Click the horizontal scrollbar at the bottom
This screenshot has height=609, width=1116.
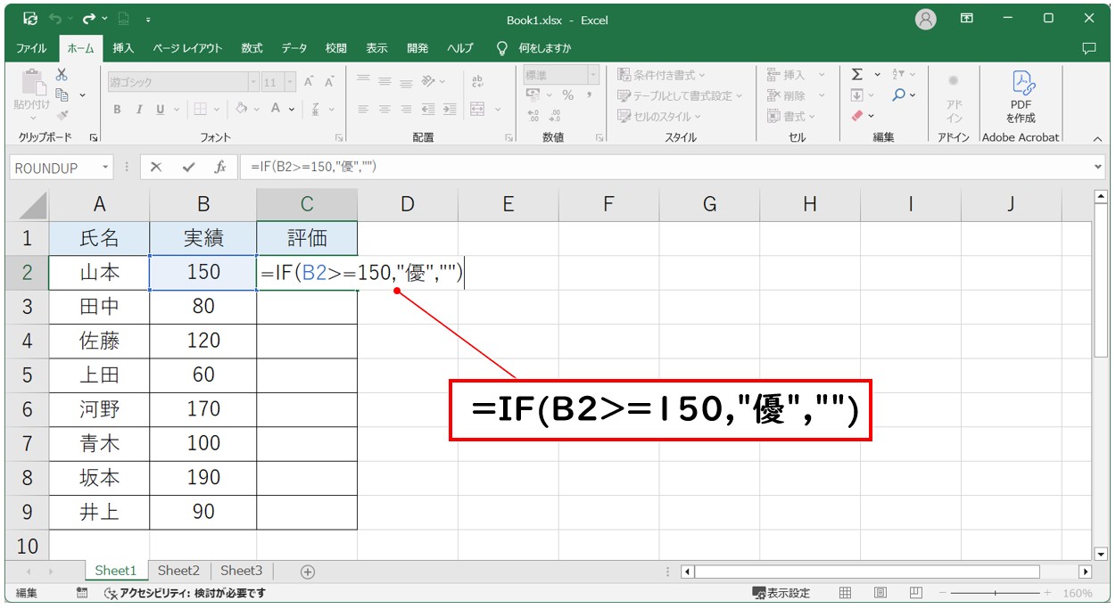click(867, 572)
